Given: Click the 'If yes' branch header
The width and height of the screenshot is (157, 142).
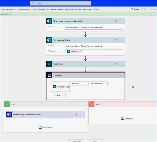Looking at the screenshot, I should pyautogui.click(x=45, y=104).
